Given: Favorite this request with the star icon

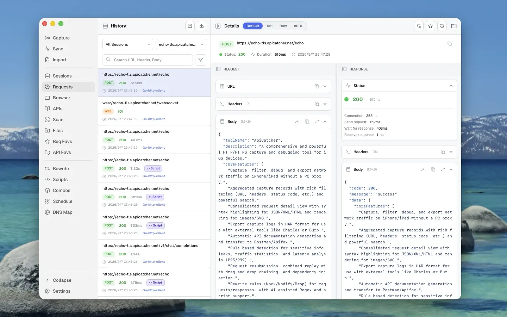Looking at the screenshot, I should tap(430, 26).
